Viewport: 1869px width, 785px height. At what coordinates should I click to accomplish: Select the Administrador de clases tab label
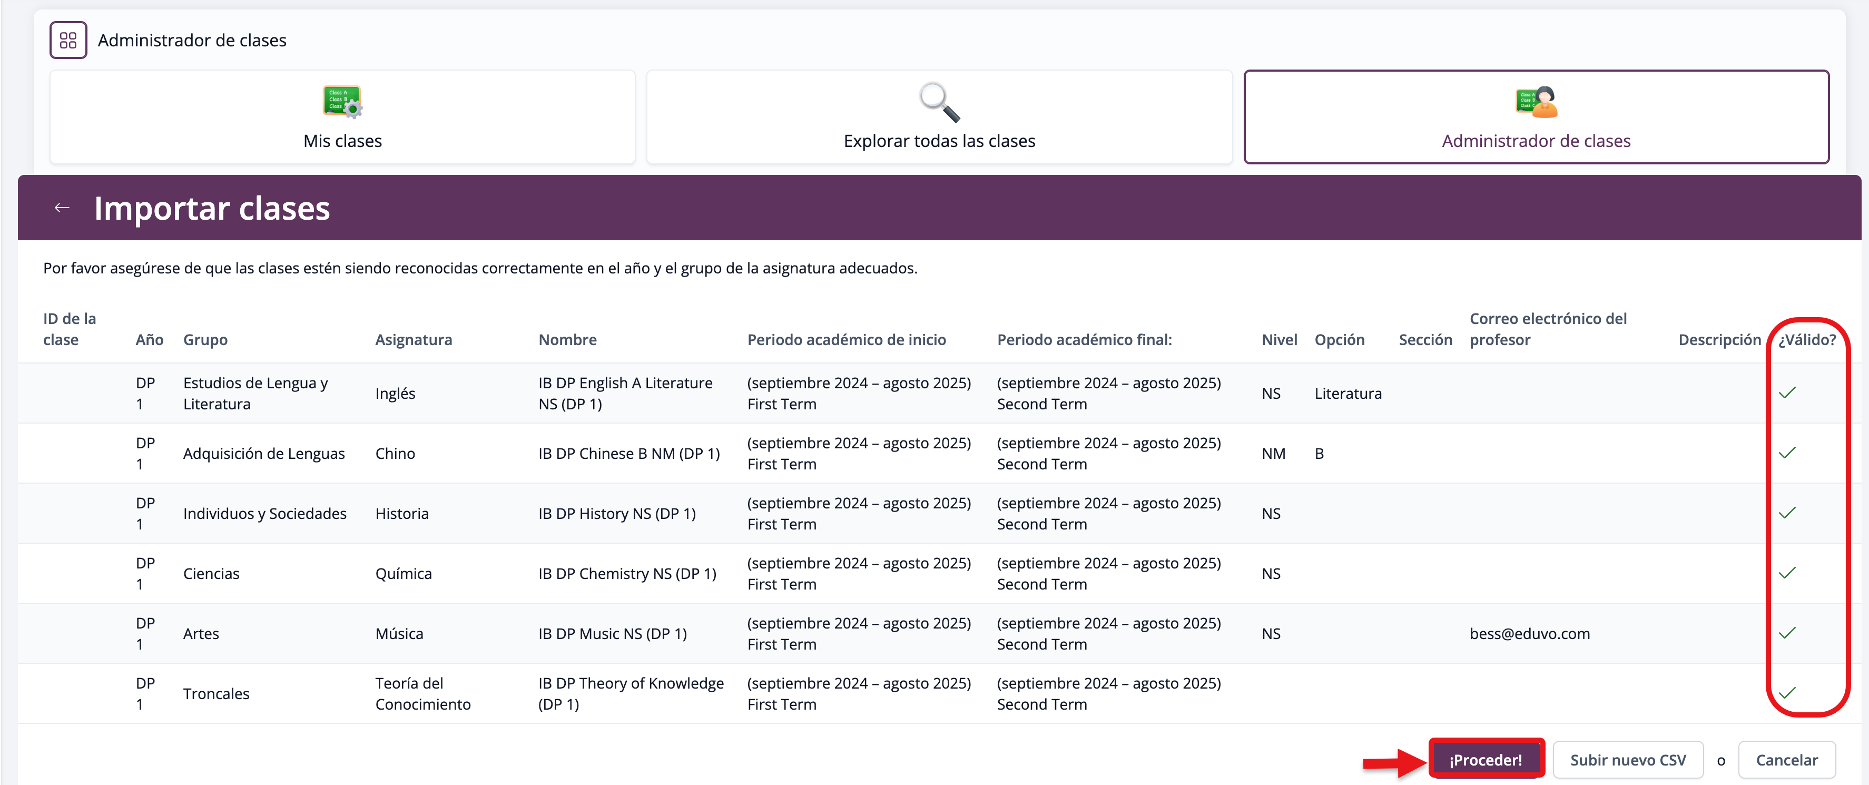(1536, 141)
